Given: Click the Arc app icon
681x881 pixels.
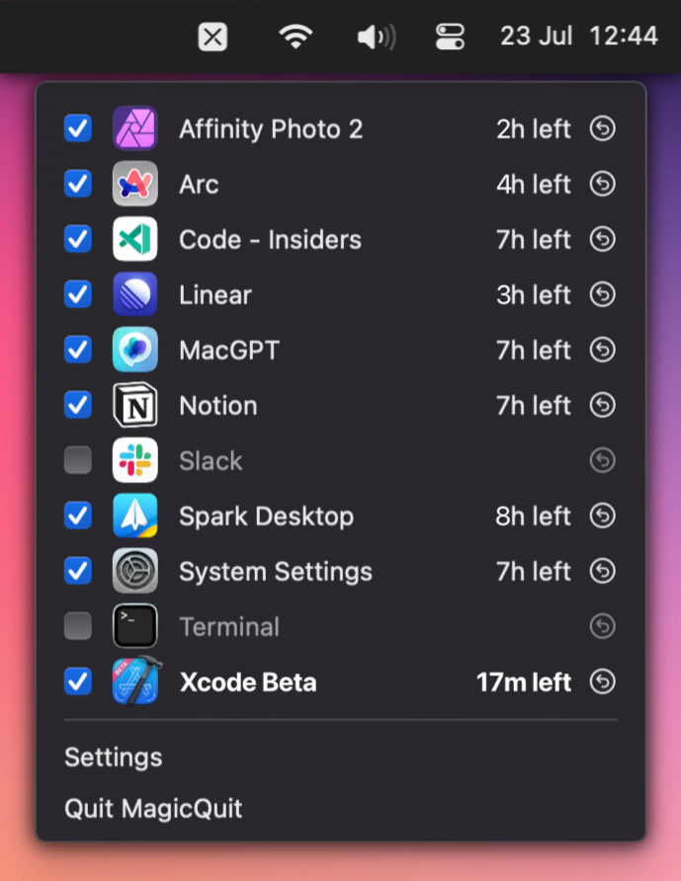Looking at the screenshot, I should coord(135,184).
